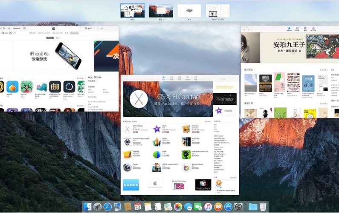Expand 所有类别 category dropdown in iTunes

[92, 81]
